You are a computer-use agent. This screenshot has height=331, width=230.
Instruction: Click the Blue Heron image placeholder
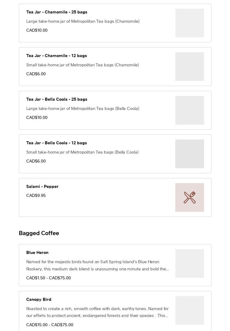(189, 263)
